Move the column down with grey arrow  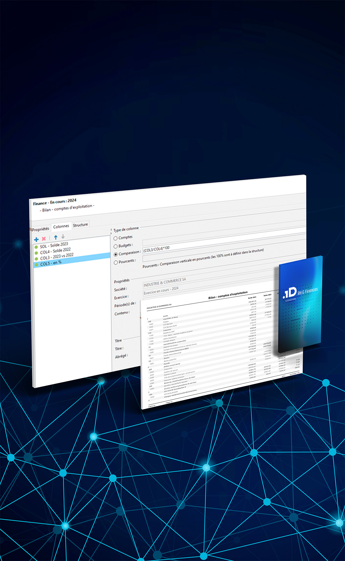click(x=63, y=236)
